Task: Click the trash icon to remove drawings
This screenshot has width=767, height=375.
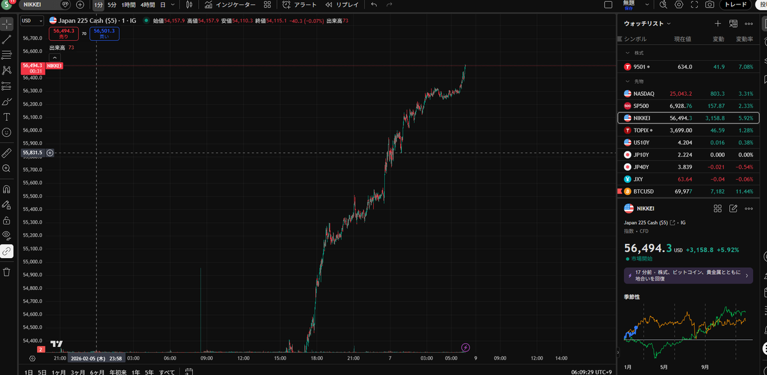Action: click(6, 272)
